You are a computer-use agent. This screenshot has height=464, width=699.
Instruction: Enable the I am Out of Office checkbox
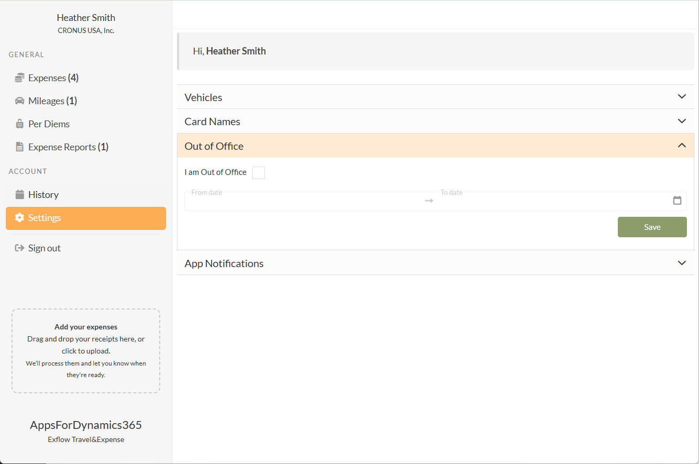[x=259, y=173]
